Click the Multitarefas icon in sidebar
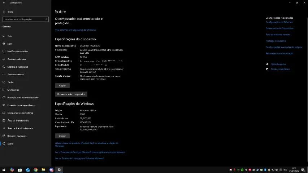This screenshot has height=173, width=308. 4,90
